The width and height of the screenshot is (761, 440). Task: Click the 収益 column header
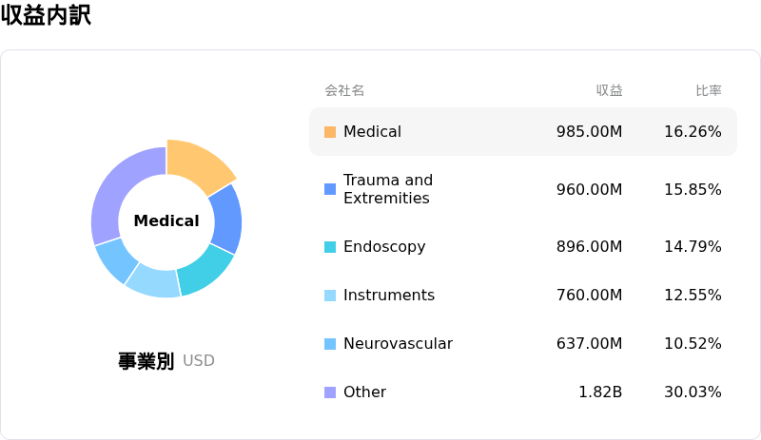pyautogui.click(x=609, y=91)
